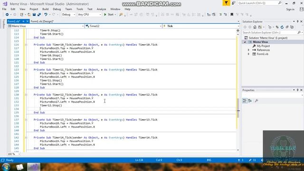Open the Build menu
Image resolution: width=304 pixels, height=171 pixels.
tap(46, 9)
